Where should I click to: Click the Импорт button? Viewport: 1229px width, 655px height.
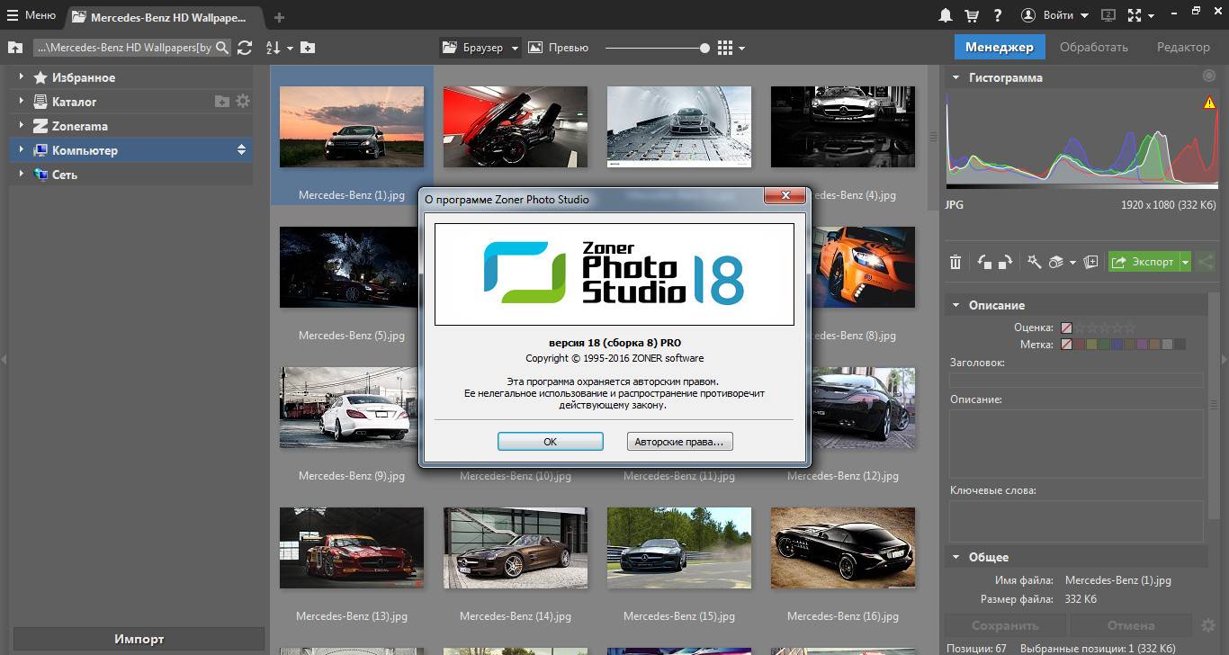[x=139, y=639]
